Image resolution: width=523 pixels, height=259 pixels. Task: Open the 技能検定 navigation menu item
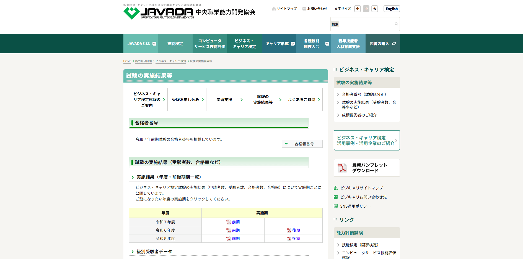pos(175,44)
